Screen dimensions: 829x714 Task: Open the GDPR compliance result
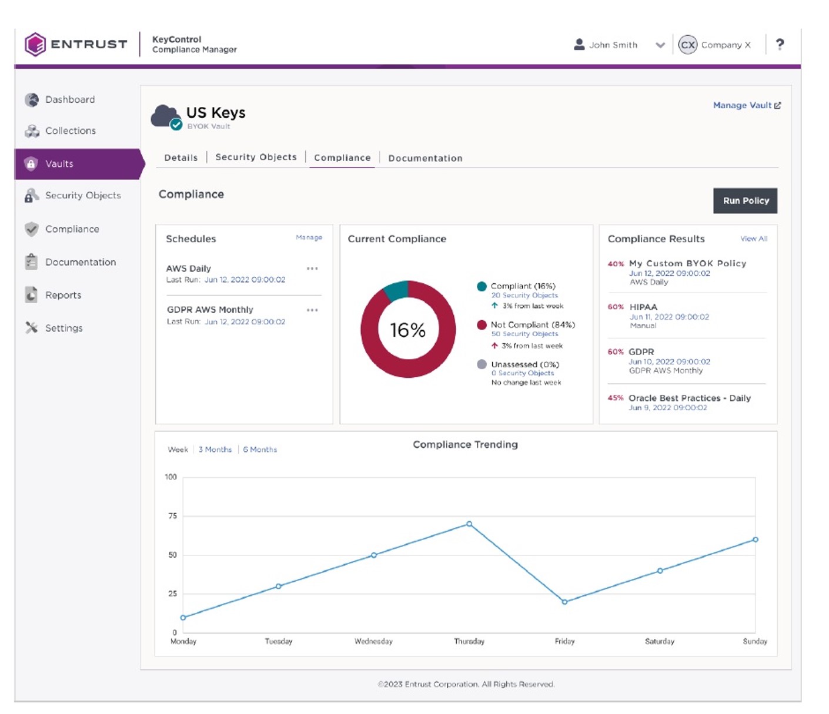(641, 351)
